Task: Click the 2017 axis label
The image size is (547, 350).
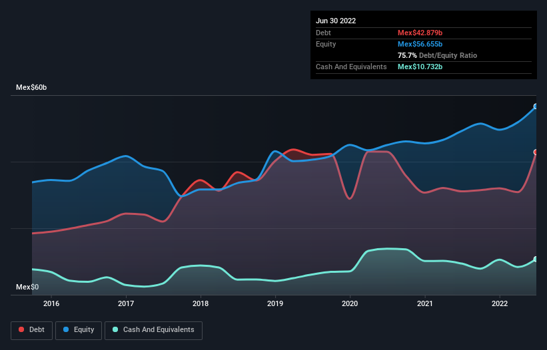Action: pyautogui.click(x=126, y=303)
